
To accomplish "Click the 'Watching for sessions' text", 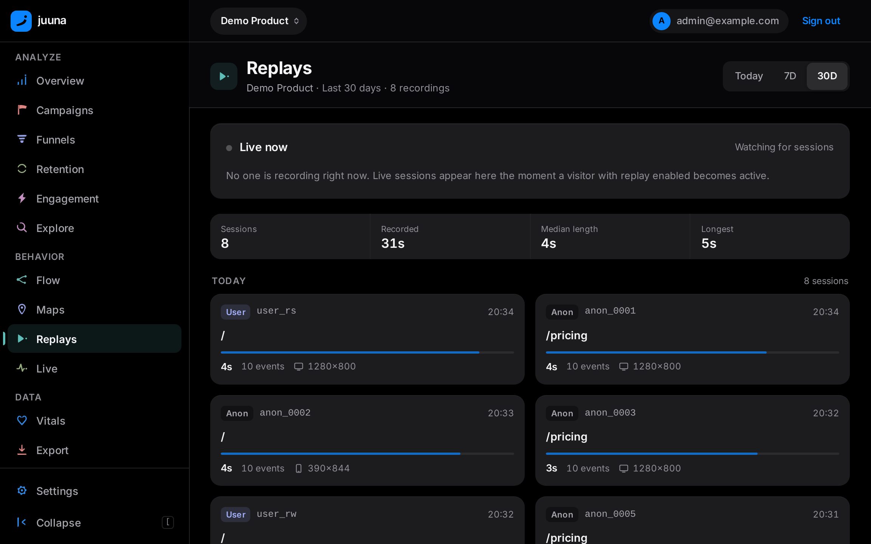I will point(784,147).
